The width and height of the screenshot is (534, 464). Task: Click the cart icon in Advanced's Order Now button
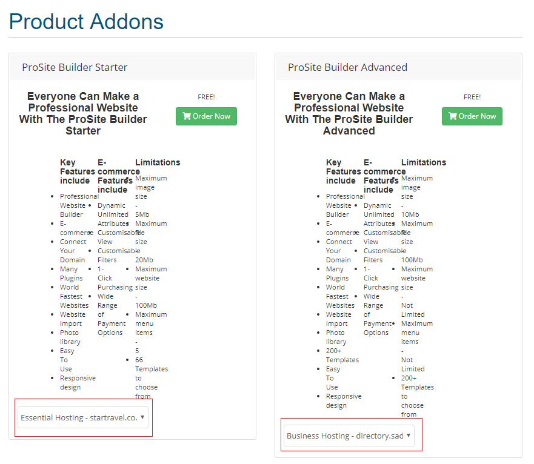click(x=452, y=116)
